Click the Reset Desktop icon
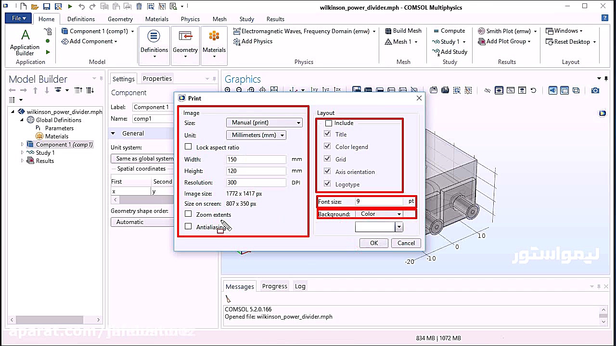 tap(550, 42)
